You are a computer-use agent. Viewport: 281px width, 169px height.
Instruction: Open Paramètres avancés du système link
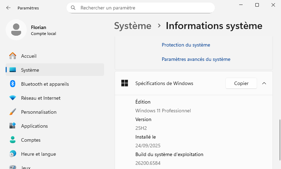coord(196,59)
